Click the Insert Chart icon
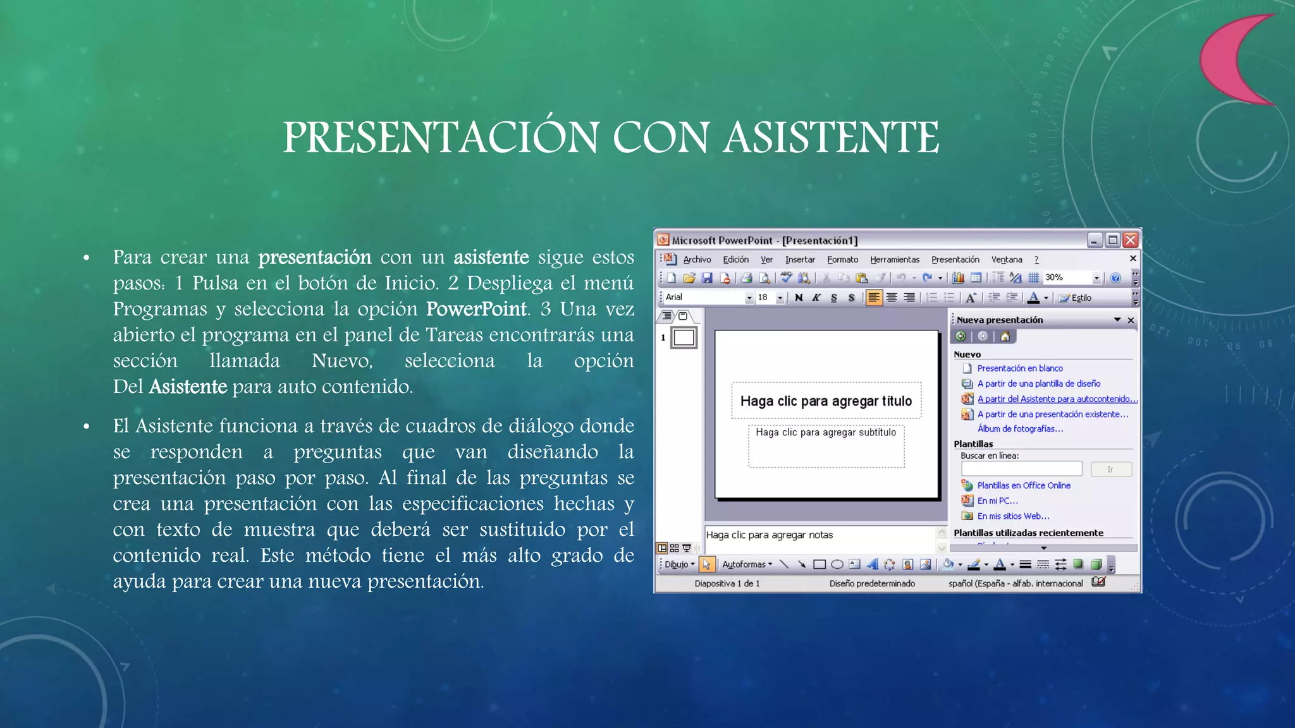This screenshot has height=728, width=1295. [x=959, y=278]
